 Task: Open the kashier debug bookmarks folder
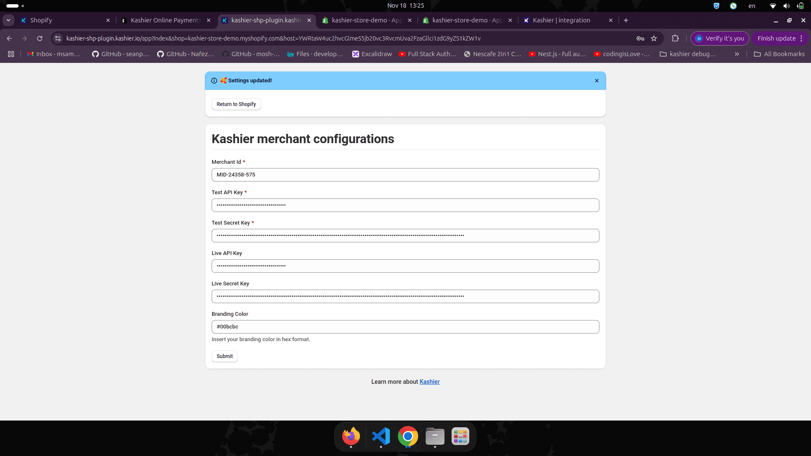coord(688,54)
